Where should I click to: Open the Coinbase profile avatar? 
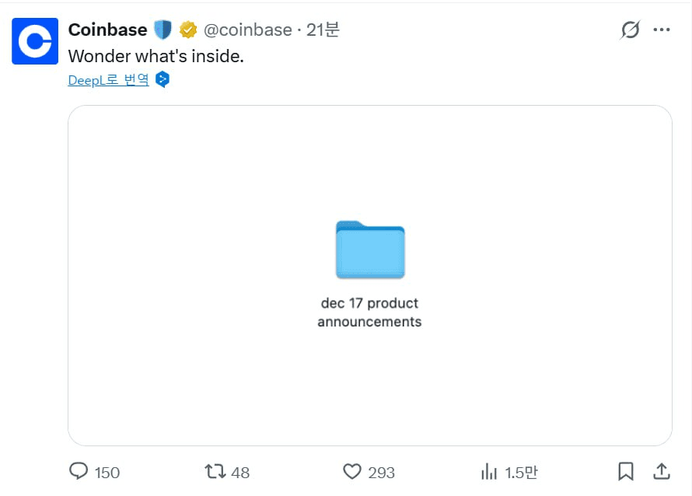pyautogui.click(x=34, y=40)
